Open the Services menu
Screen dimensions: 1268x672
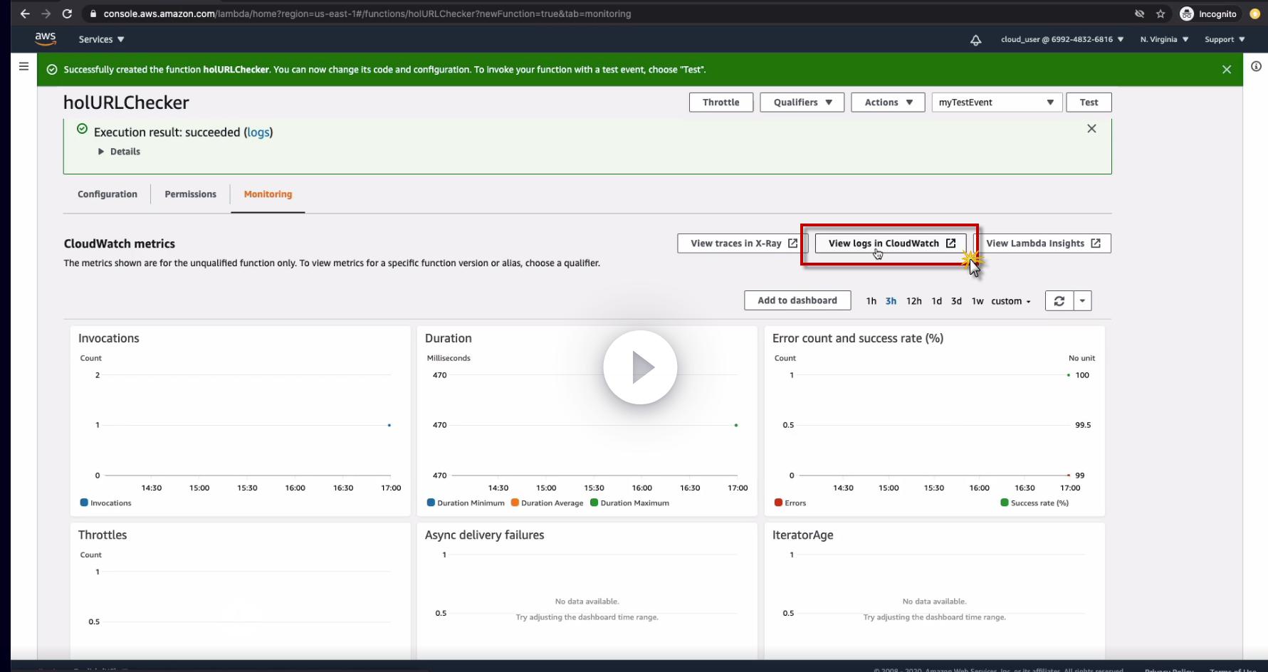(x=101, y=39)
